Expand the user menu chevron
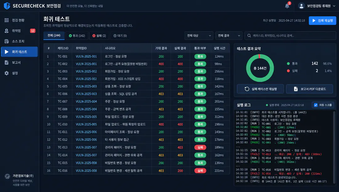Image resolution: width=339 pixels, height=192 pixels. click(334, 6)
